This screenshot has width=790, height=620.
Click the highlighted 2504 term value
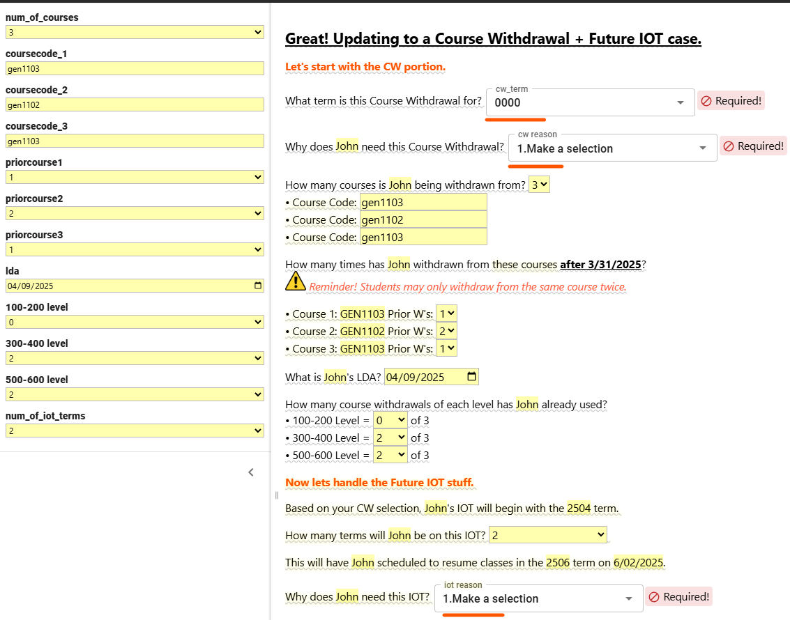(x=579, y=509)
